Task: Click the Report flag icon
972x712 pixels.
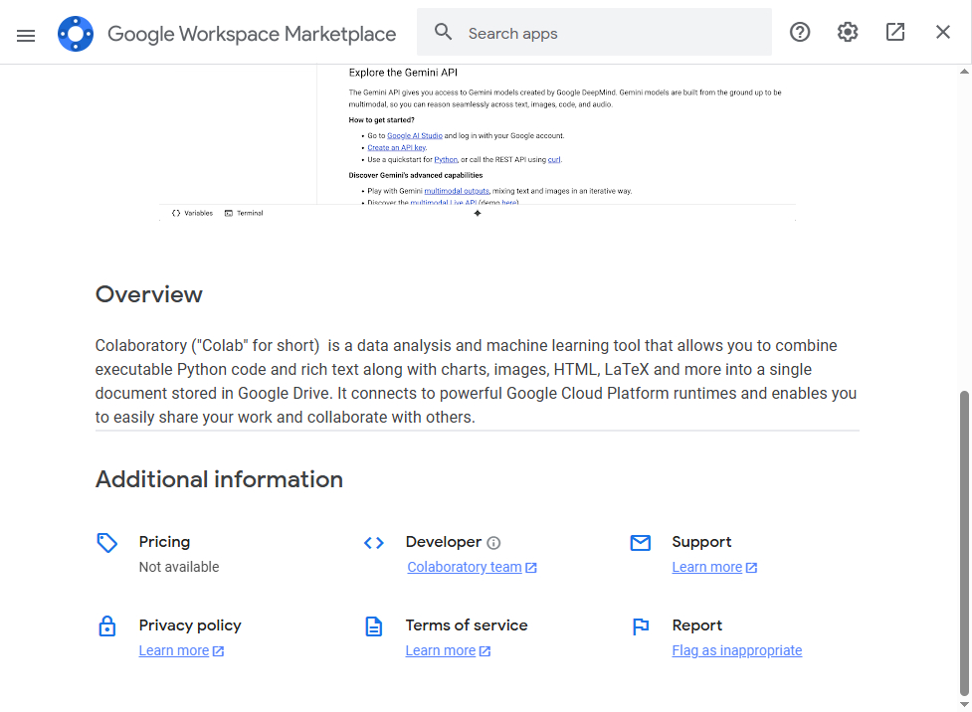Action: pos(641,626)
